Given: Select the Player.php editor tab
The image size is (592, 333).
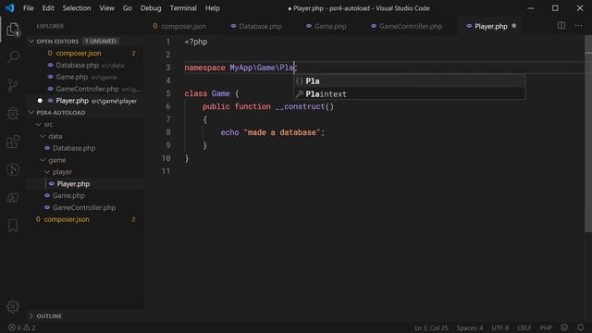Looking at the screenshot, I should point(491,26).
